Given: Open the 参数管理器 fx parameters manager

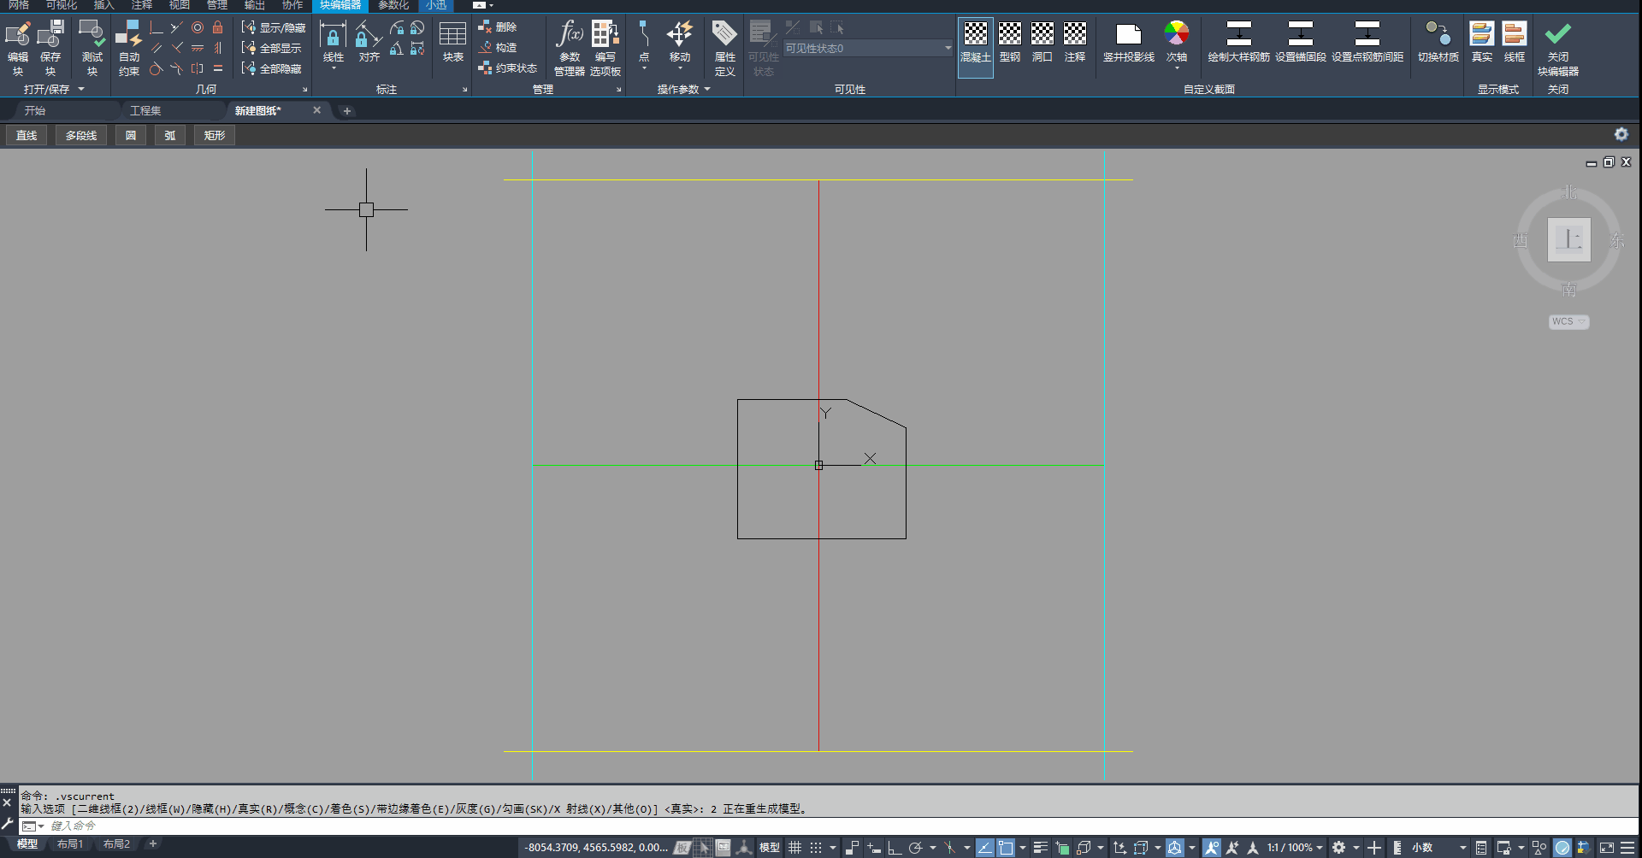Looking at the screenshot, I should (570, 48).
